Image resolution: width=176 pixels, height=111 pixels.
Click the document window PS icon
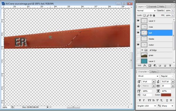(x=3, y=4)
